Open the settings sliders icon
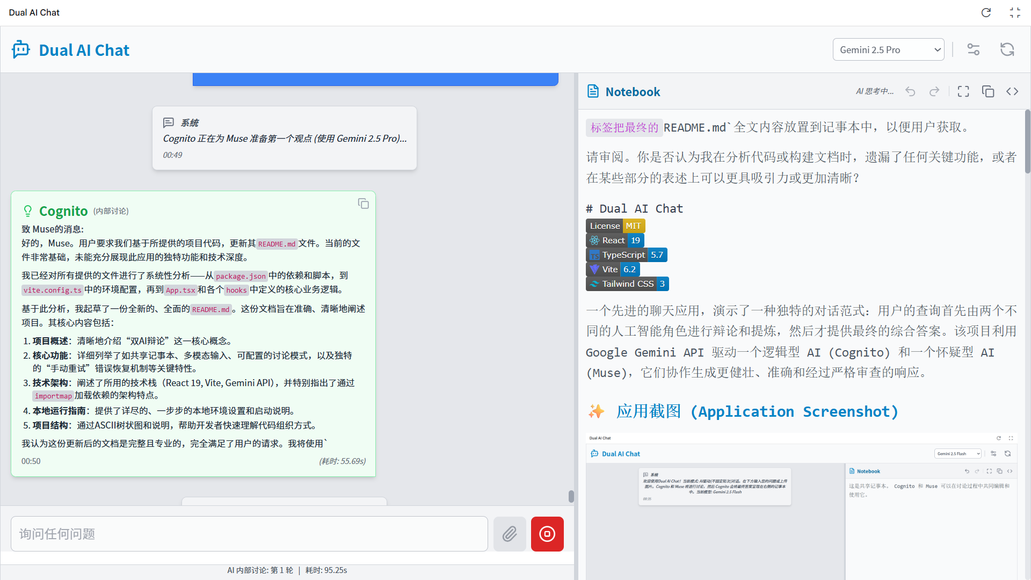Screen dimensions: 1031x580 974,49
